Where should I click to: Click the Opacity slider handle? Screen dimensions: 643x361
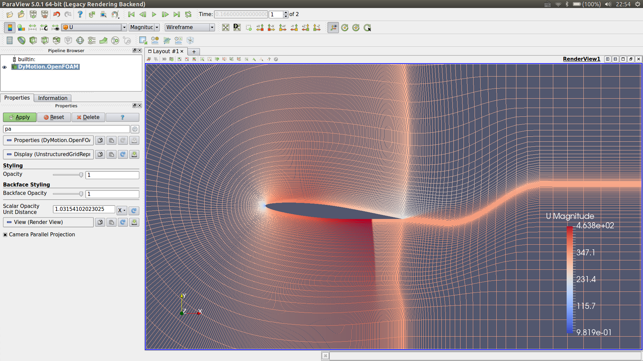point(81,175)
